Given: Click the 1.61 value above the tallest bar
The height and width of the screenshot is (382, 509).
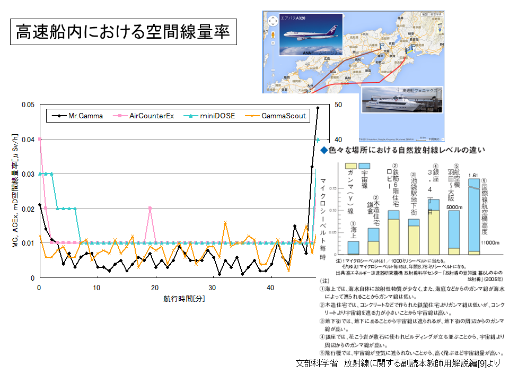Looking at the screenshot, I should point(473,176).
